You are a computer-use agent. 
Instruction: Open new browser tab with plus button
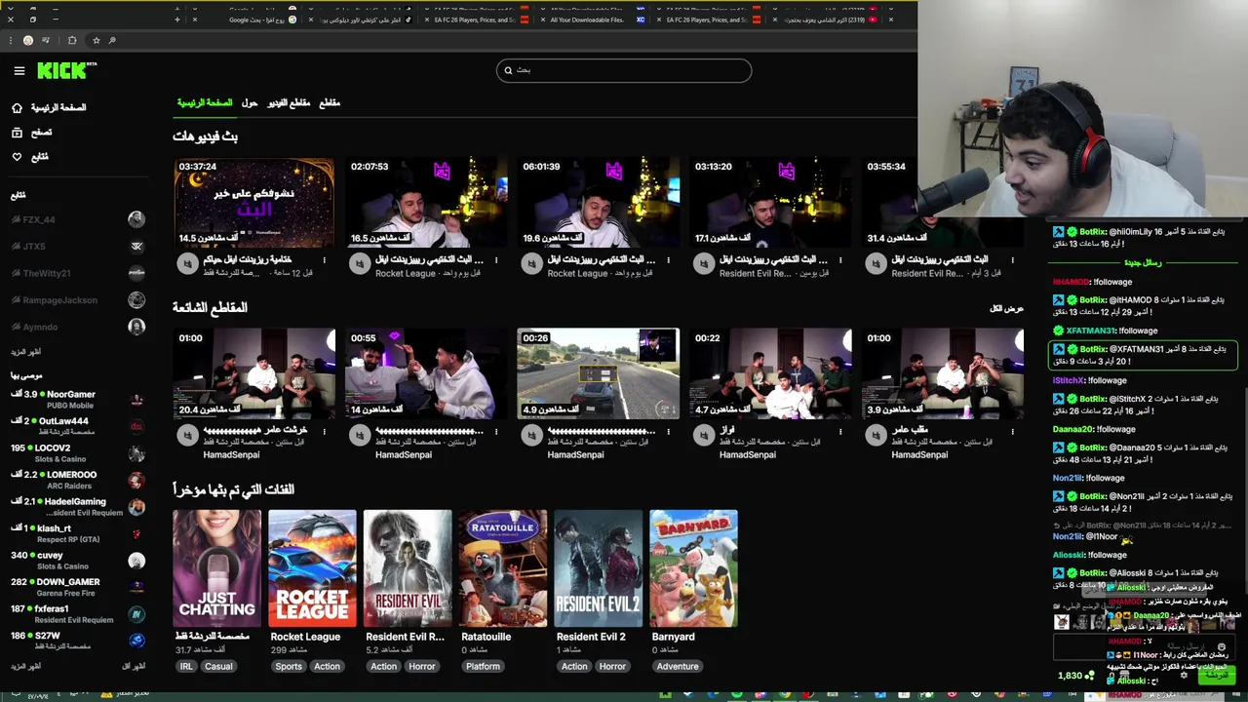coord(176,19)
